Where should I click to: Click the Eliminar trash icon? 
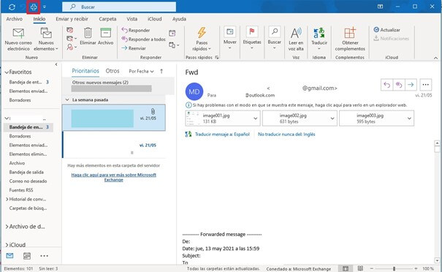(x=88, y=36)
